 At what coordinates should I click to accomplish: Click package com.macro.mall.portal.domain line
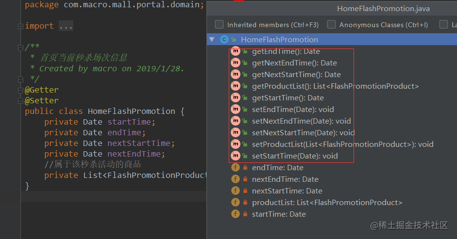click(114, 5)
